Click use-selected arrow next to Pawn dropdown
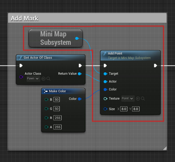175x162 pixels. 43,79
